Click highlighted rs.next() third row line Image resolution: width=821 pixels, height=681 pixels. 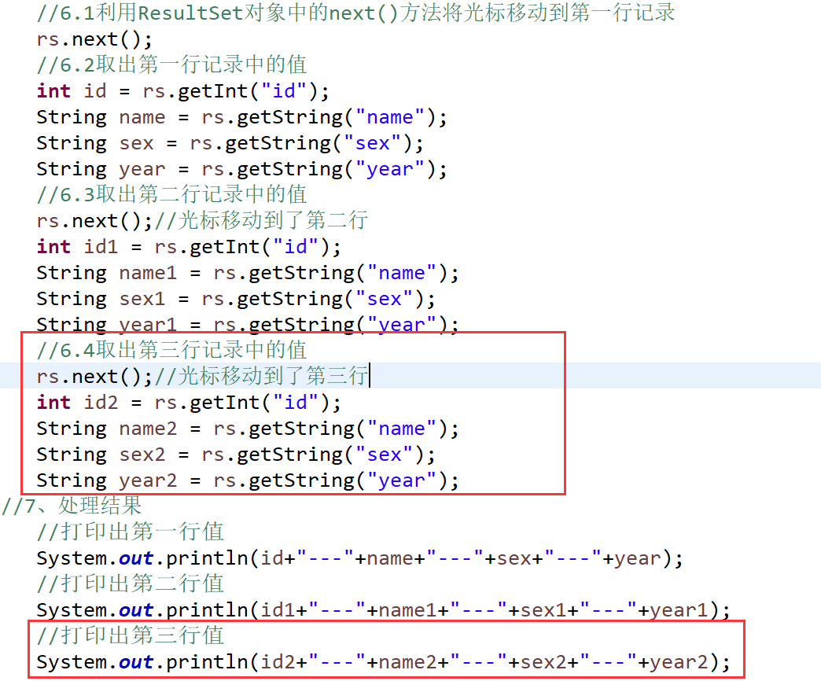click(x=203, y=377)
